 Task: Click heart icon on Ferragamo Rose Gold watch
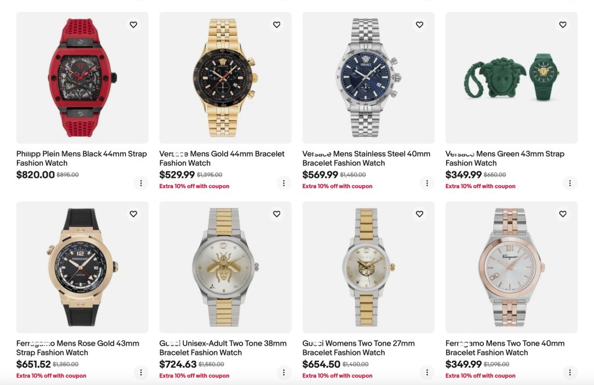[133, 214]
